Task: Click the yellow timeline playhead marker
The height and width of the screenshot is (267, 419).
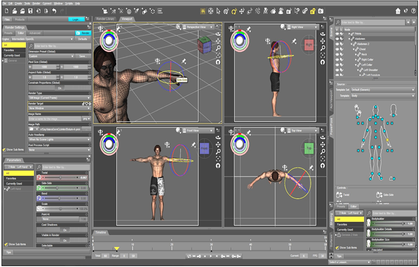Action: tap(117, 249)
